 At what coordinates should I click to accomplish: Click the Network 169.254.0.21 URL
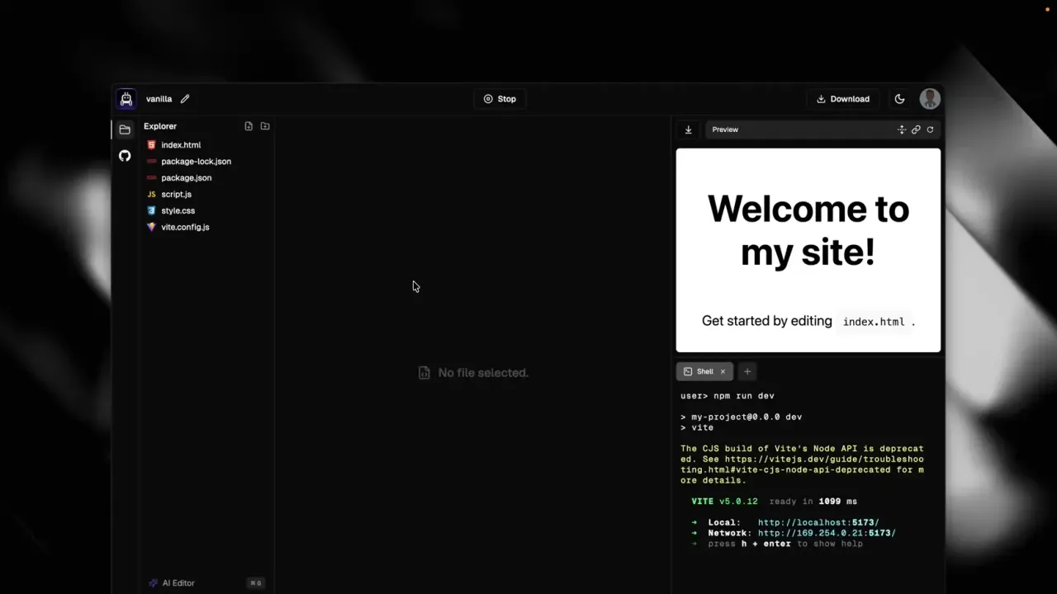(x=827, y=534)
